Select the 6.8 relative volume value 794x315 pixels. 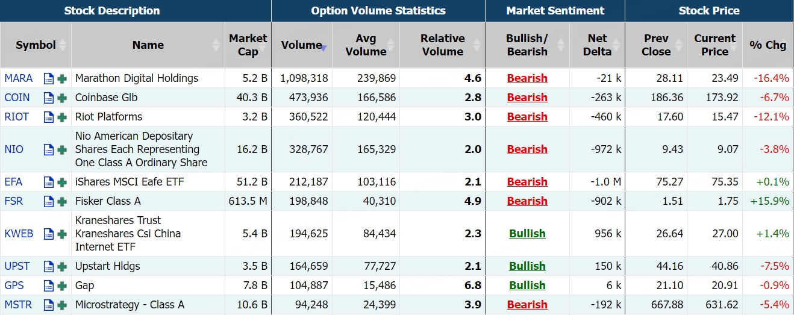(x=473, y=285)
